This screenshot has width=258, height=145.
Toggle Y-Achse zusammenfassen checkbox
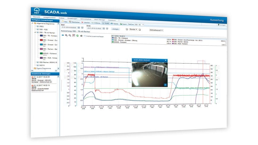[85, 36]
